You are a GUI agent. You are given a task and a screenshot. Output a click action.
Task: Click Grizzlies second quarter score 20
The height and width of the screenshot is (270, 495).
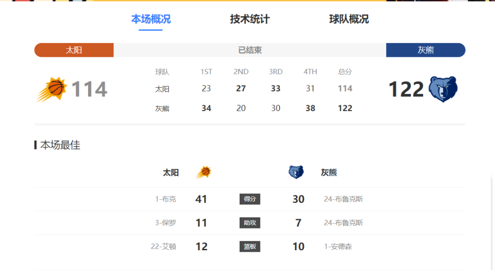point(241,108)
